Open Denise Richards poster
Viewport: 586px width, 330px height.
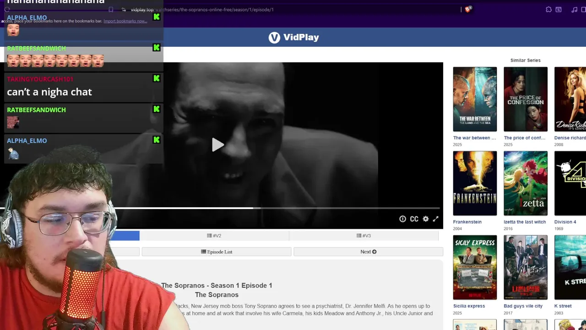coord(570,99)
